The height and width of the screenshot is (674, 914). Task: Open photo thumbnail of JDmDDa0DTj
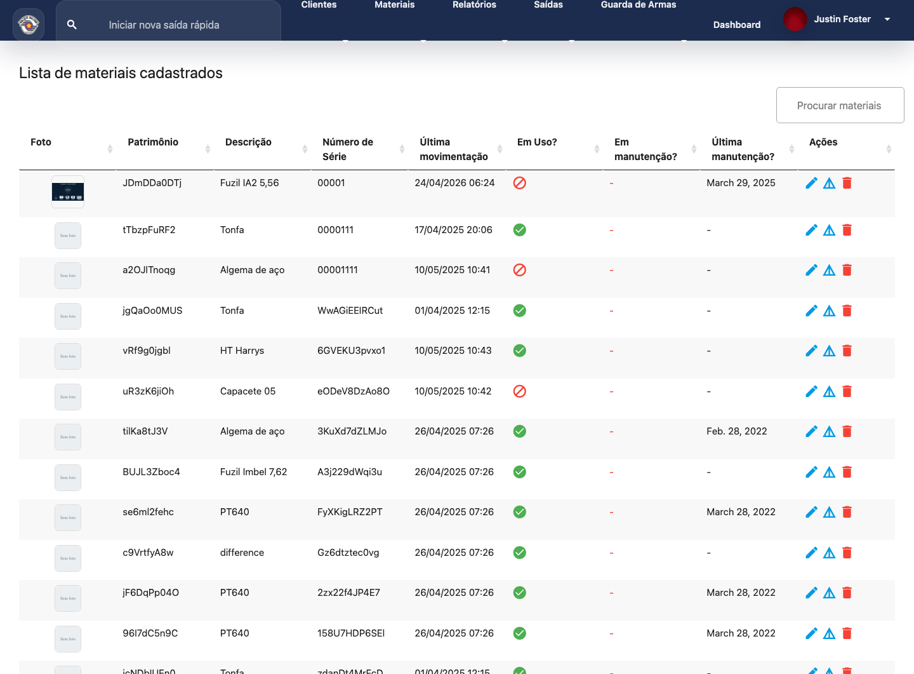(68, 192)
